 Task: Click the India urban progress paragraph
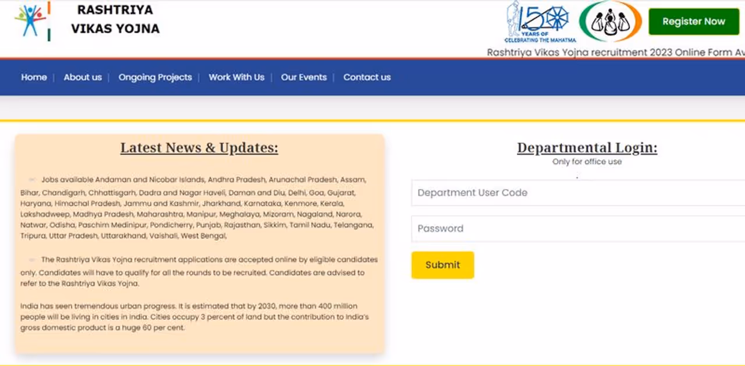pyautogui.click(x=194, y=317)
